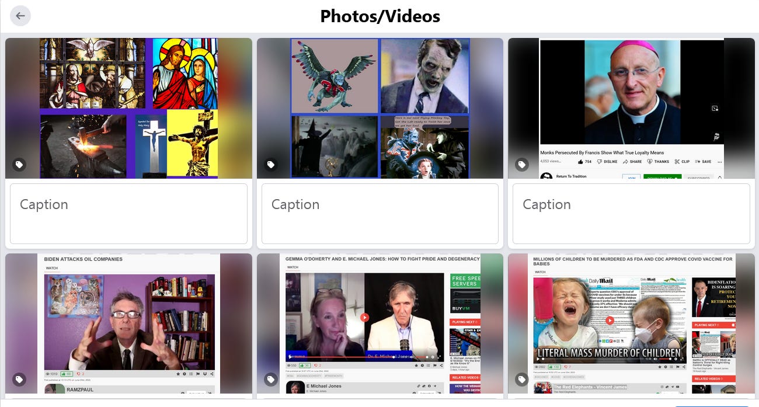Tag the stained glass religious collage photo

pyautogui.click(x=19, y=165)
